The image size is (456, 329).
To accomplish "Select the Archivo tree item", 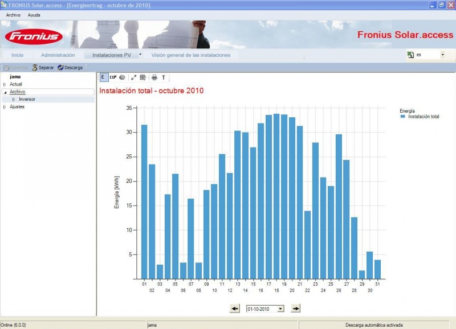I will click(x=18, y=92).
